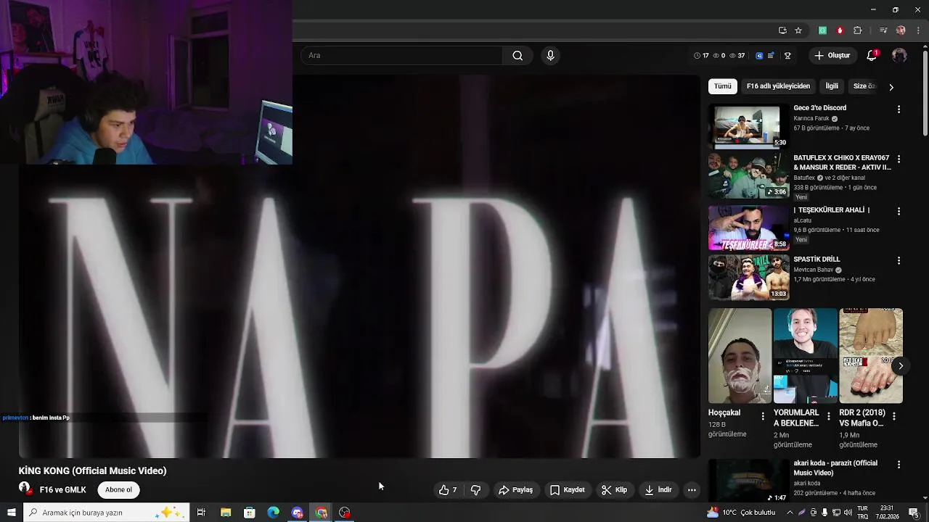Screen dimensions: 929x522
Task: Open Windows Start menu
Action: (x=11, y=513)
